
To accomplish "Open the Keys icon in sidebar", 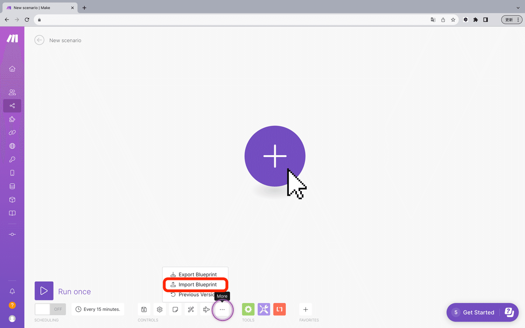I will pos(12,159).
